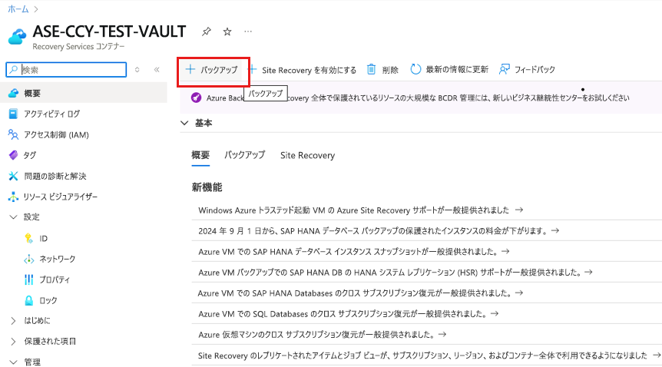The image size is (662, 367).
Task: Click the バックアップ plus button in toolbar
Action: tap(213, 70)
